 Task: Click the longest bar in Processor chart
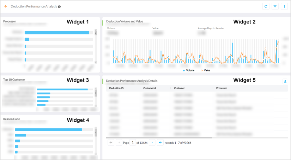(x=57, y=33)
